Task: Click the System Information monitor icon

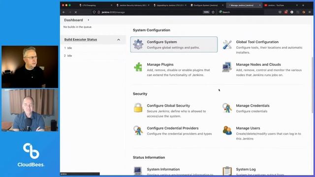Action: pyautogui.click(x=138, y=171)
